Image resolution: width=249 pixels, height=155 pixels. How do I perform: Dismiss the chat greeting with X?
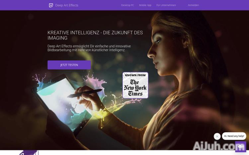tap(217, 136)
